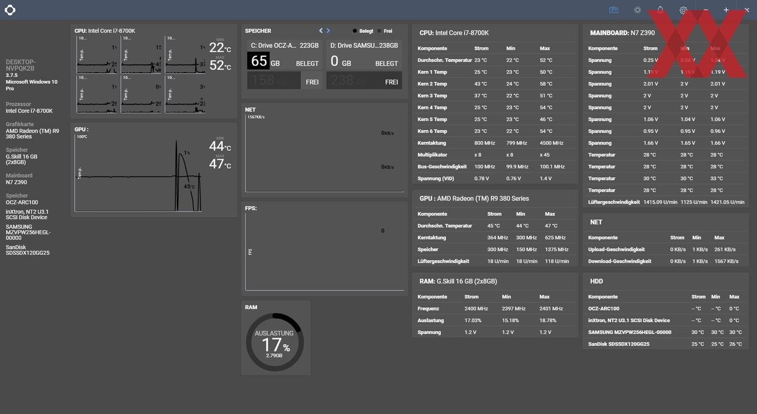Click the Frequenz row label in RAM table
Screen dimensions: 757x414
tap(428, 308)
